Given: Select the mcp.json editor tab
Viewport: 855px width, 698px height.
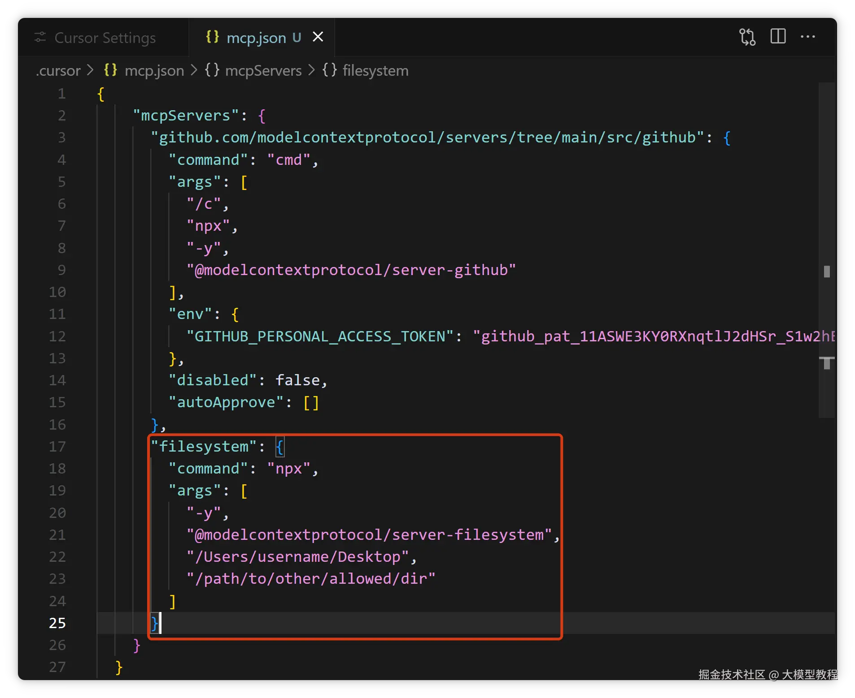Looking at the screenshot, I should click(256, 38).
